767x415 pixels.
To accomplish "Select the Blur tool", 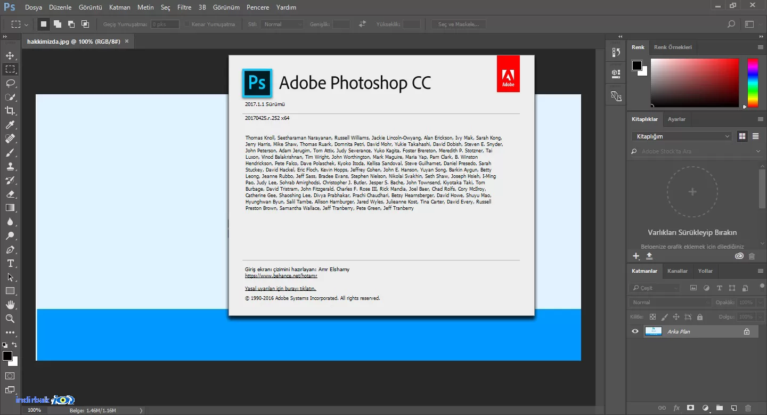I will [10, 222].
